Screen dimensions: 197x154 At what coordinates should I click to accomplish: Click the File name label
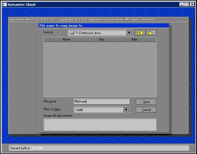point(50,101)
